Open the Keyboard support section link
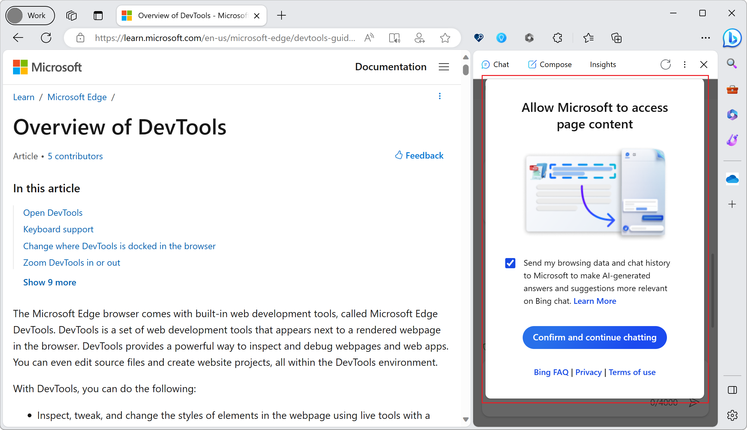This screenshot has width=747, height=430. click(x=58, y=229)
